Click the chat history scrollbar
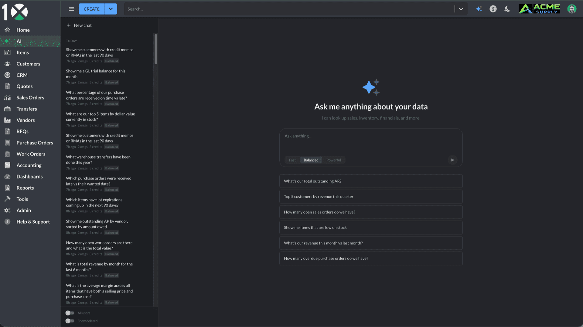The image size is (583, 327). tap(156, 49)
